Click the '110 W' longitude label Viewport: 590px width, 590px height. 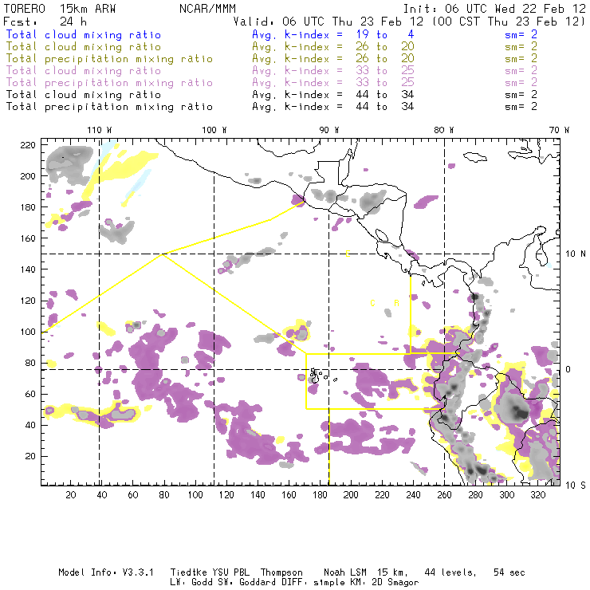pyautogui.click(x=100, y=130)
